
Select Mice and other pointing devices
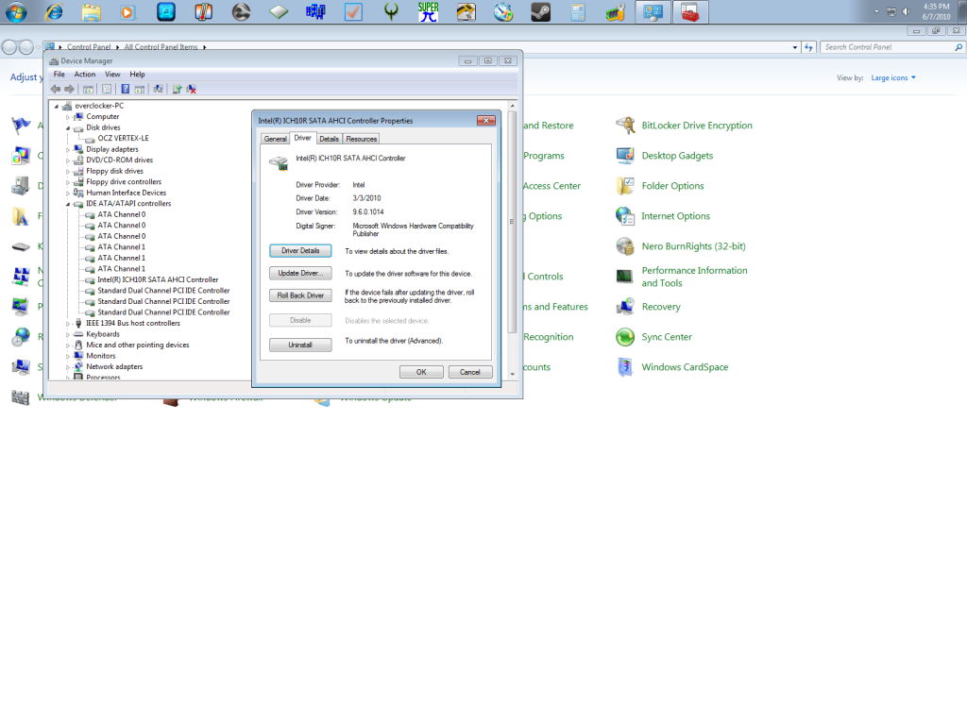(138, 346)
